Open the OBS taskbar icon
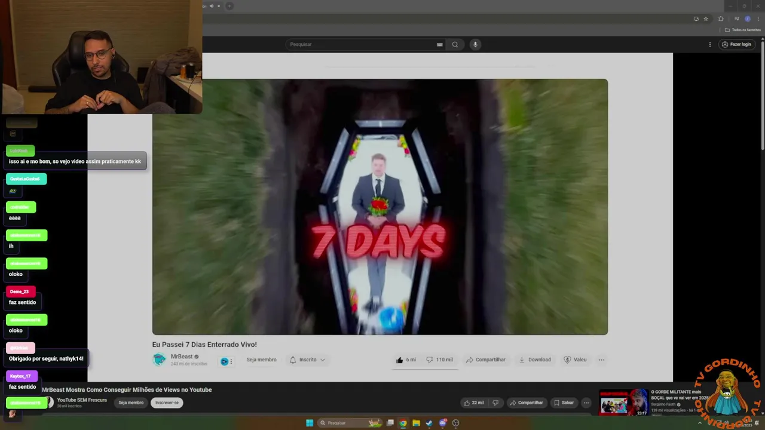This screenshot has width=765, height=430. 455,423
